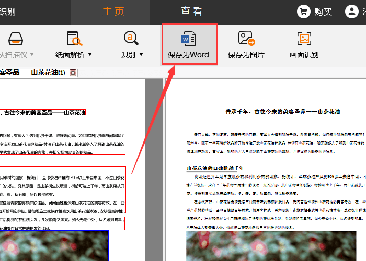Click the 购买 text label

pyautogui.click(x=323, y=11)
